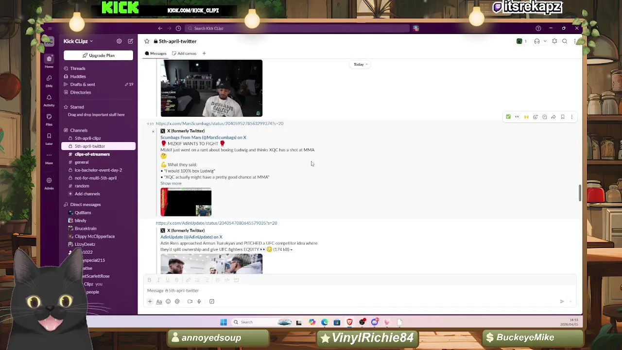The width and height of the screenshot is (622, 350).
Task: Select the general channel
Action: [x=82, y=162]
